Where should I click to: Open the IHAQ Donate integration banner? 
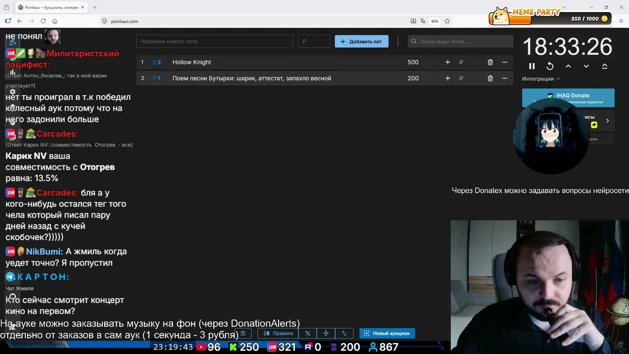568,98
